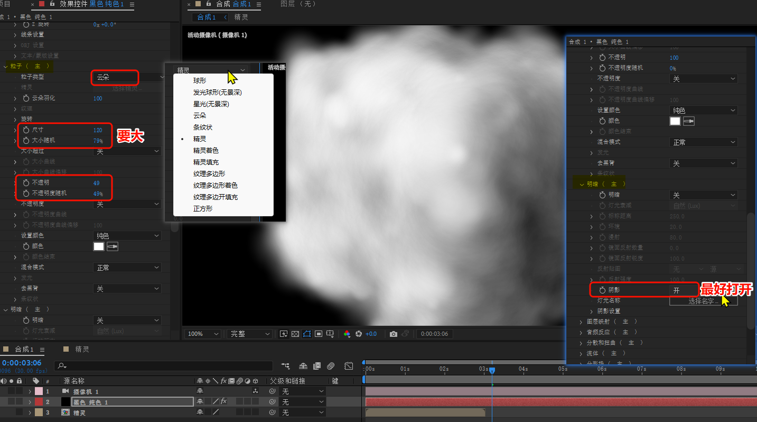Toggle fx switch on 黑色 纯色 1 layer
Screen dimensions: 757x422
pos(223,402)
